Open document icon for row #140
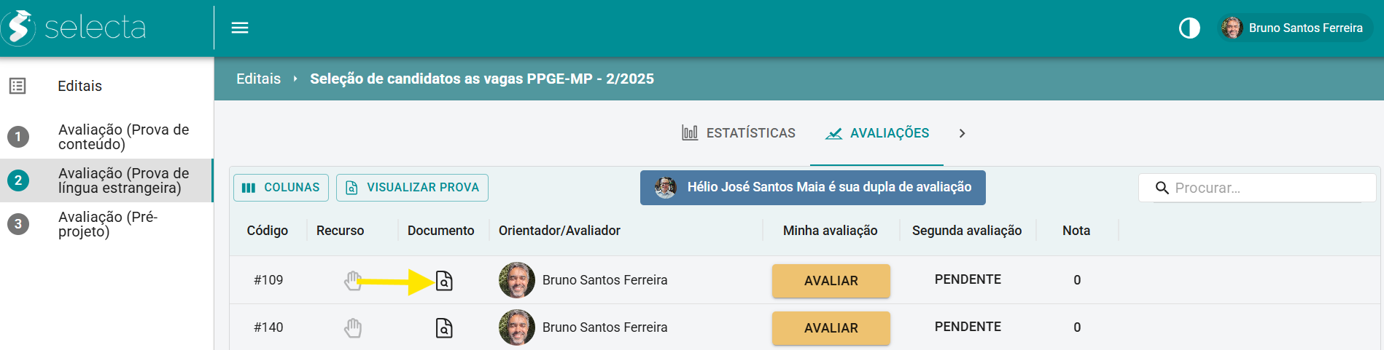The width and height of the screenshot is (1384, 350). tap(444, 327)
